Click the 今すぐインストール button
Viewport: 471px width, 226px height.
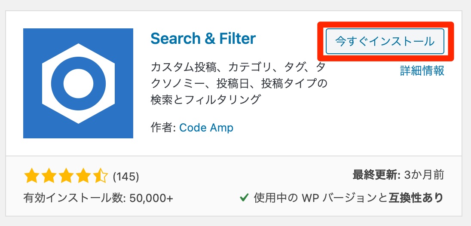coord(385,41)
